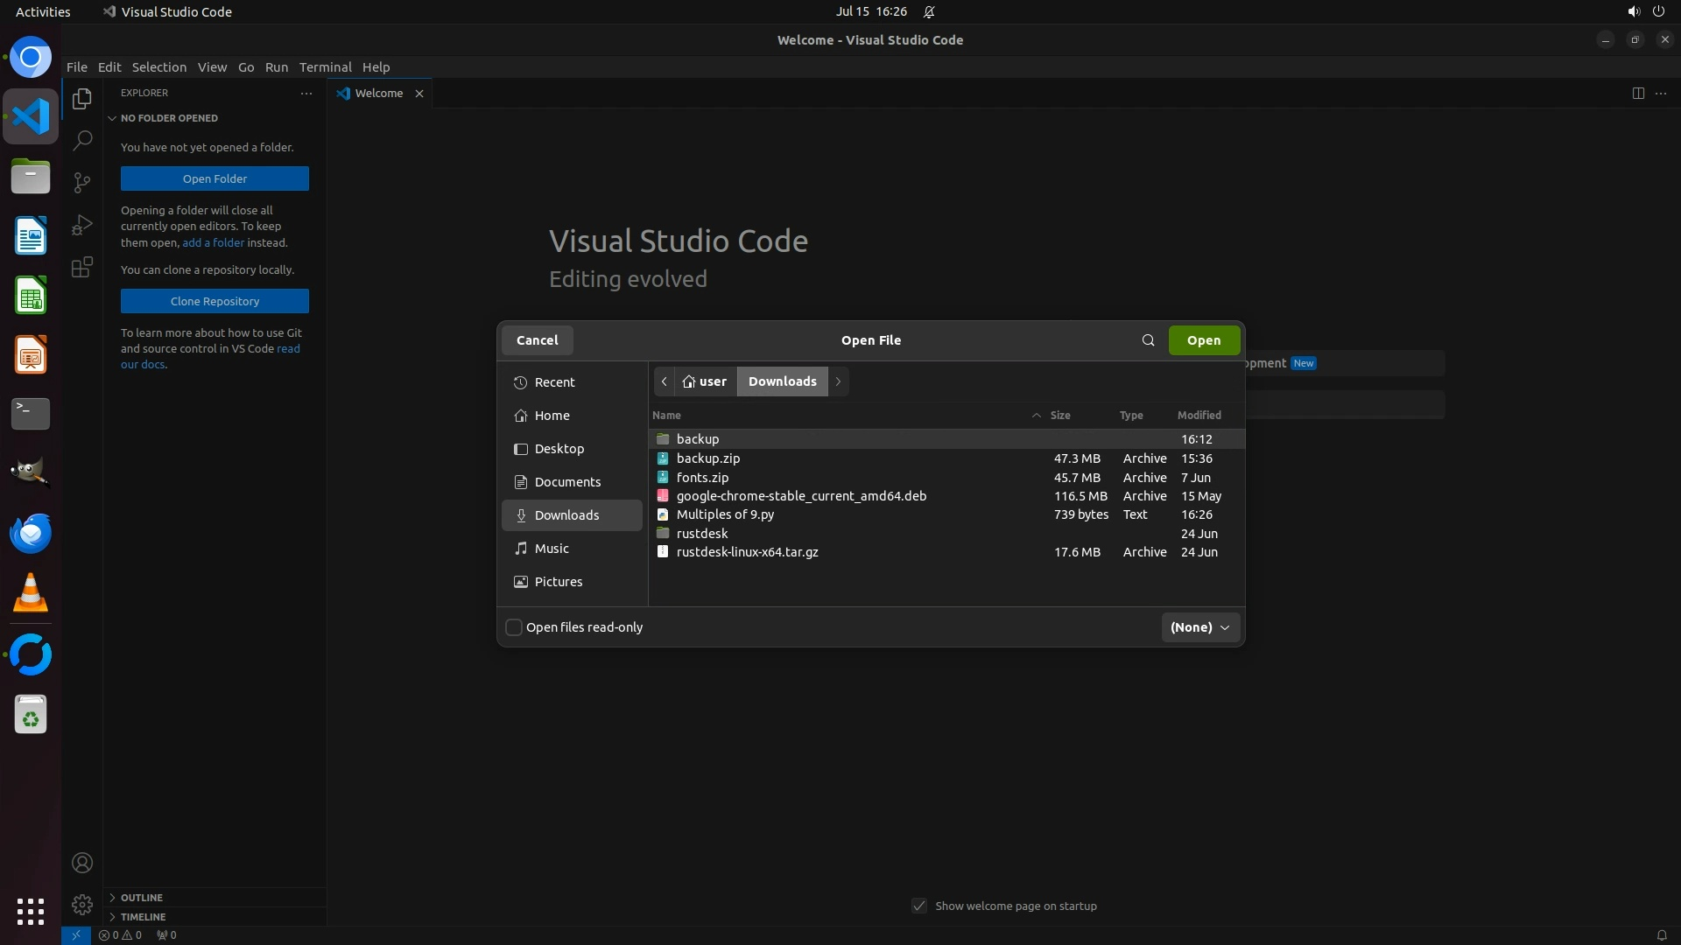The width and height of the screenshot is (1681, 945).
Task: Open the Search view in activity bar
Action: click(x=82, y=140)
